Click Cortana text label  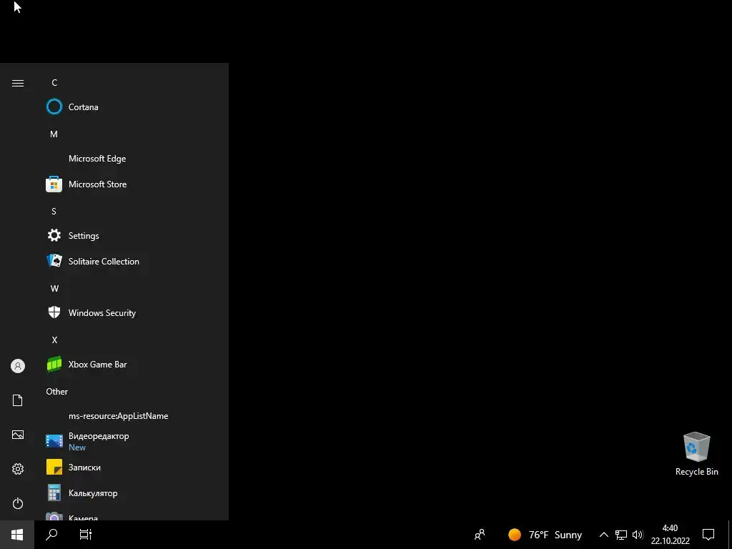(84, 107)
